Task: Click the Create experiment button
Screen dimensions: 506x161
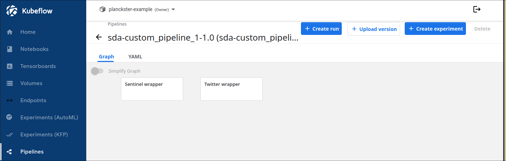Action: coord(435,29)
